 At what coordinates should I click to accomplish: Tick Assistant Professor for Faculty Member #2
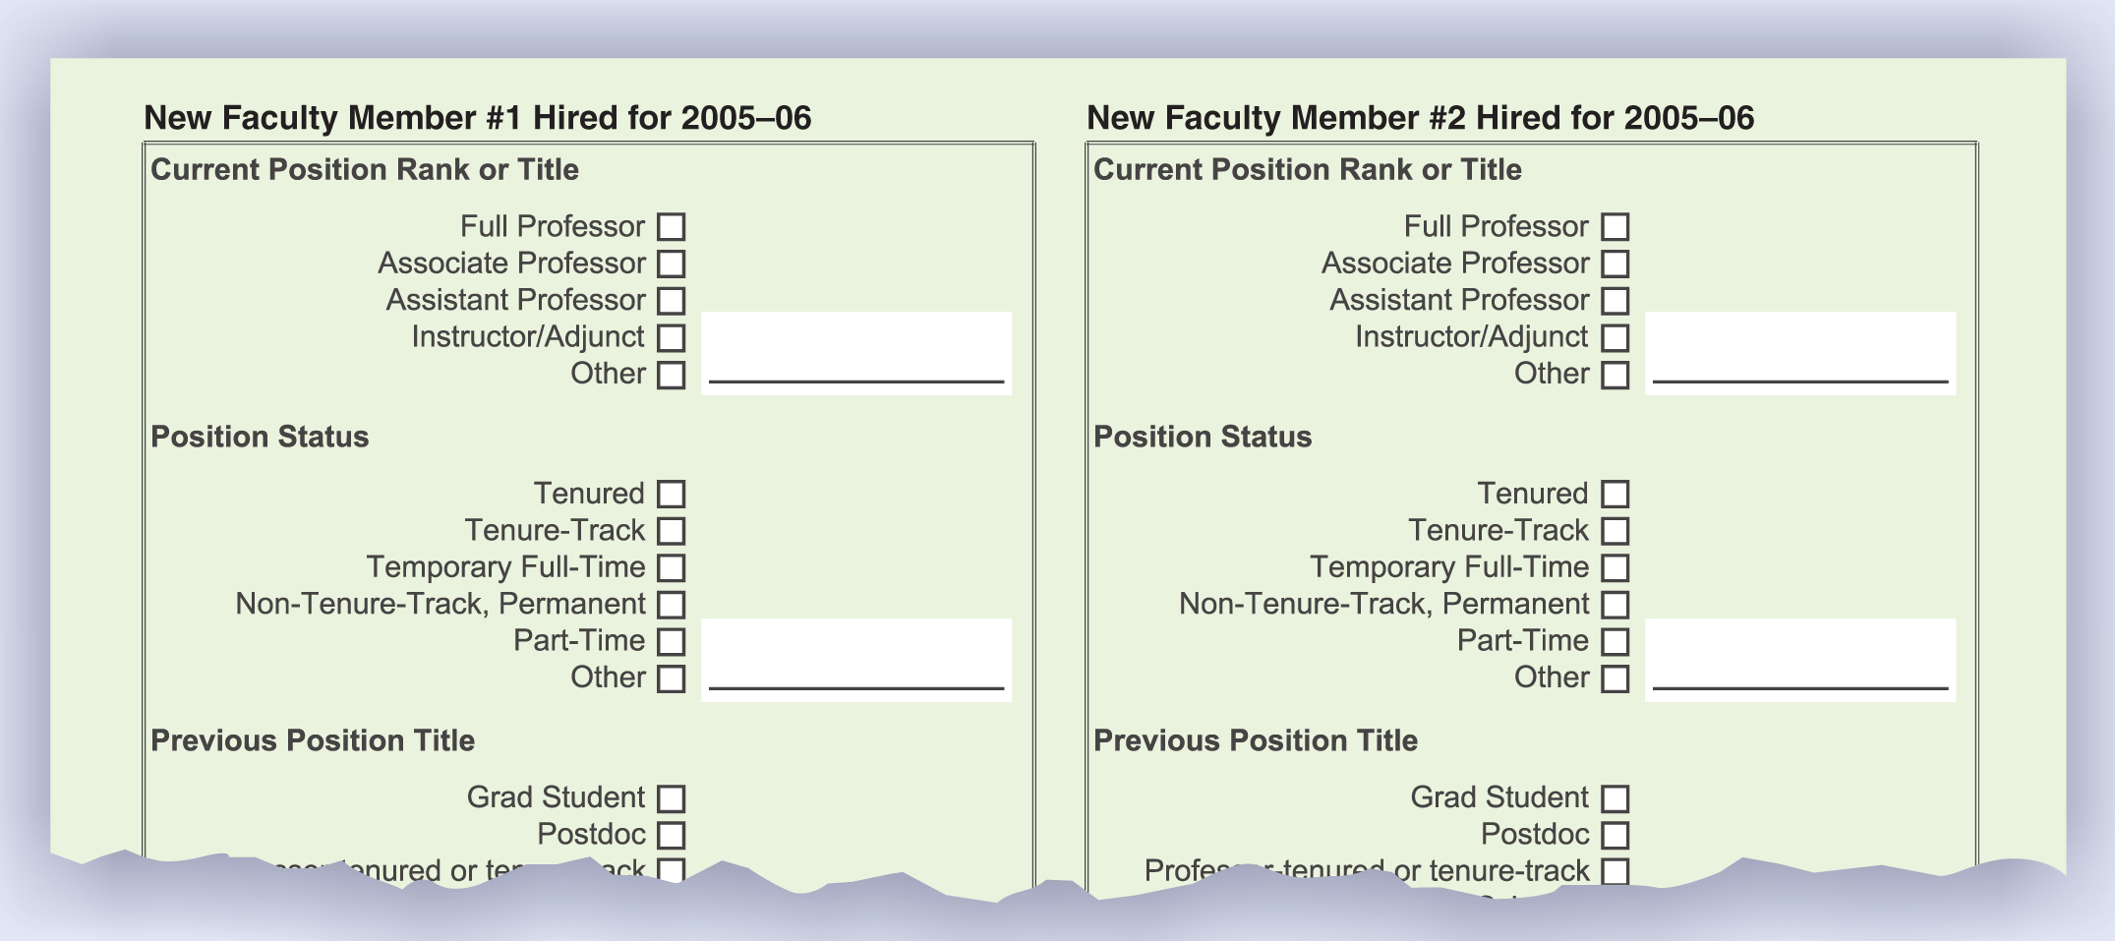(x=1615, y=301)
